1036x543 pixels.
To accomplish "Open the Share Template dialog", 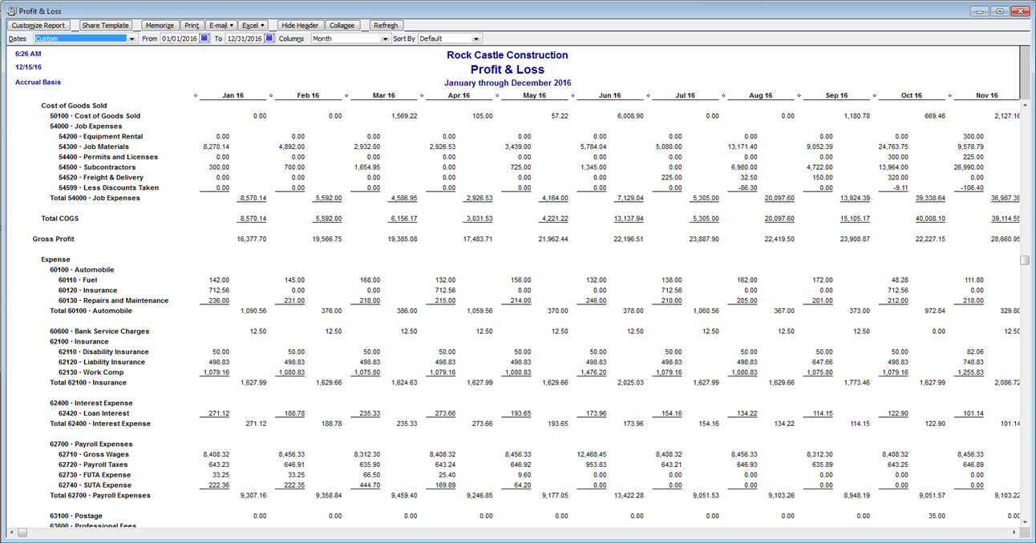I will tap(106, 26).
